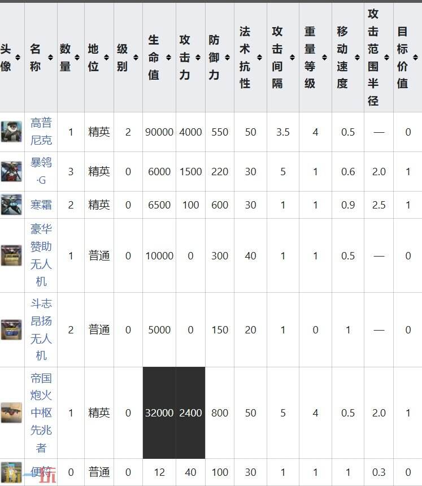422x486 pixels.
Task: Open the 高普尼克 enemy page link
Action: point(41,132)
